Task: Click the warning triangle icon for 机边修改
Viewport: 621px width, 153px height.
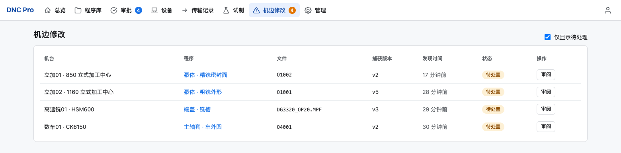Action: pos(256,10)
